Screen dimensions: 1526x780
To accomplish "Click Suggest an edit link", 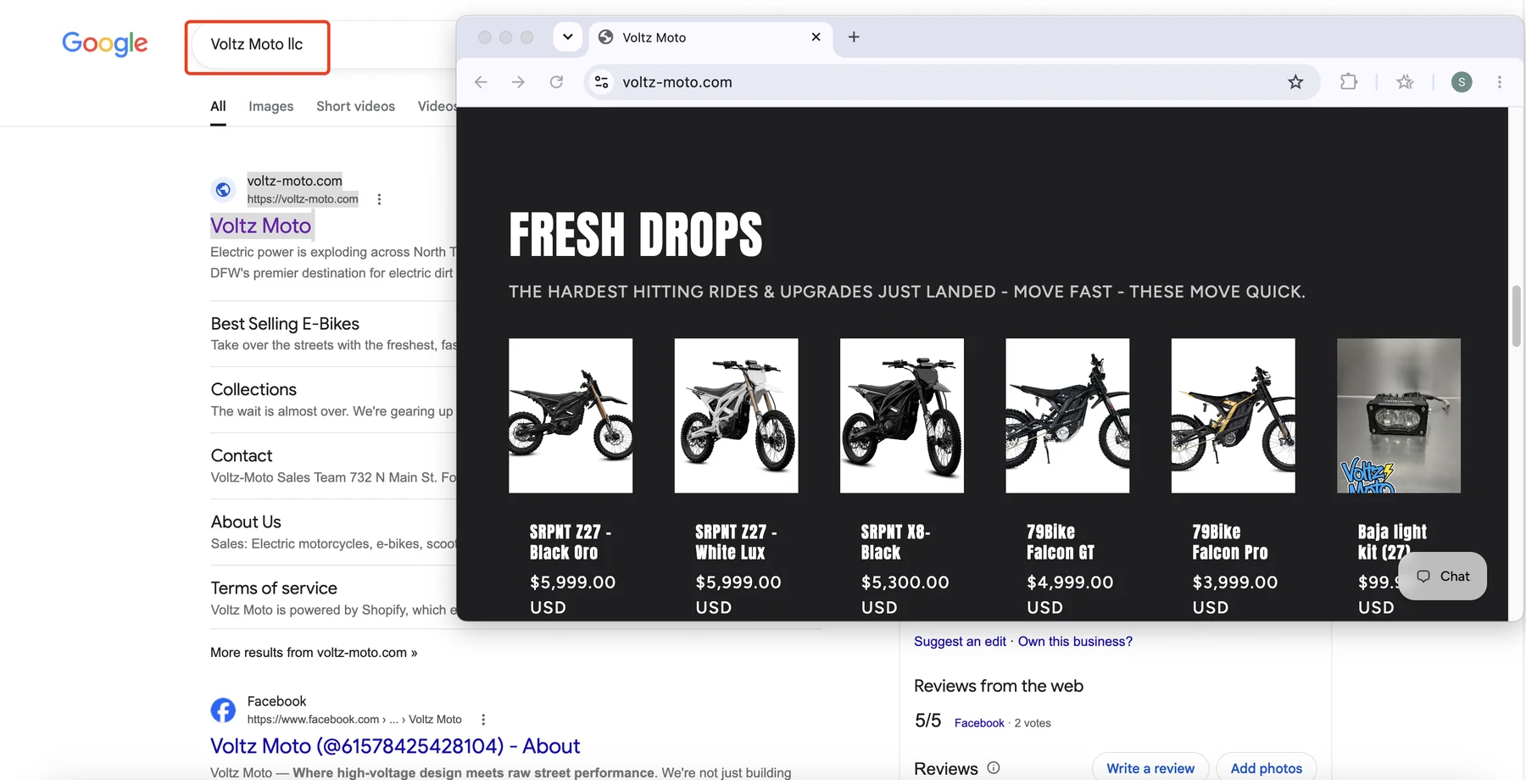I will pyautogui.click(x=960, y=642).
